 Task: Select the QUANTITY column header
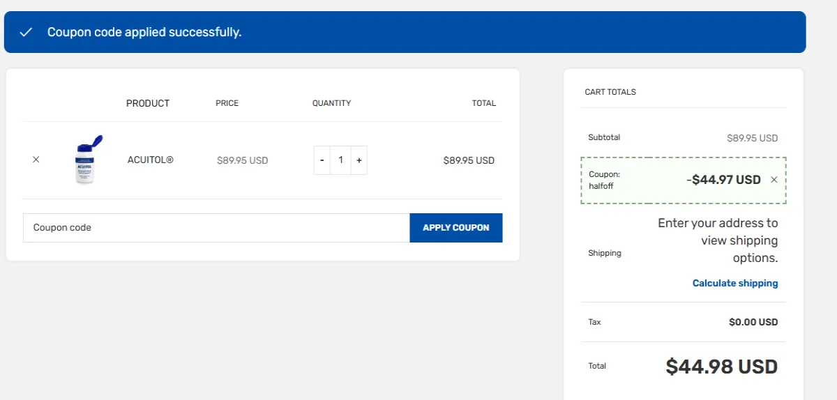(x=331, y=103)
